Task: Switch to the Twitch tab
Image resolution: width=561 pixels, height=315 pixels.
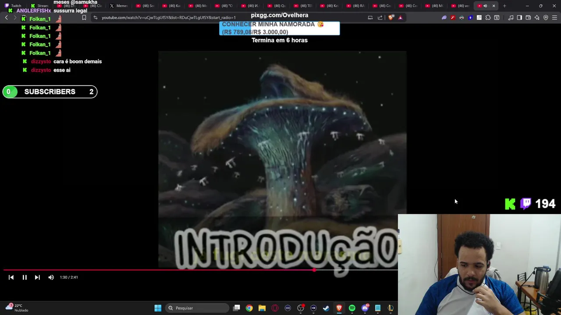Action: click(x=13, y=6)
